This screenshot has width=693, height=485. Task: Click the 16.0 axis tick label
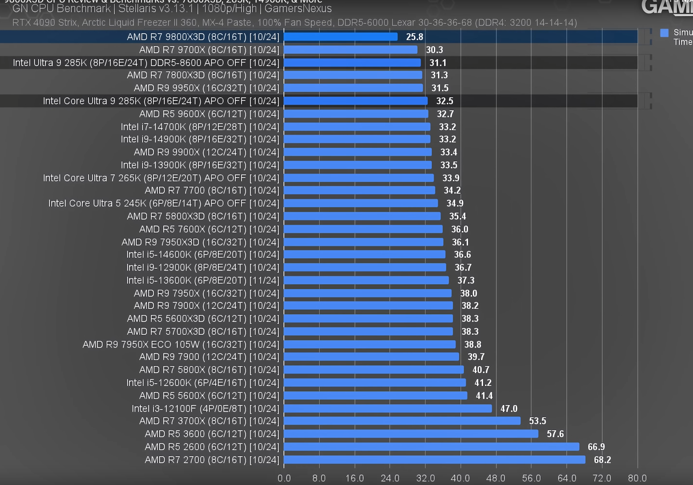click(x=355, y=478)
